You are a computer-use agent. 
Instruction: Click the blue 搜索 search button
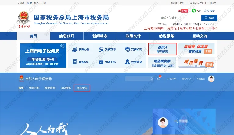pos(209,18)
